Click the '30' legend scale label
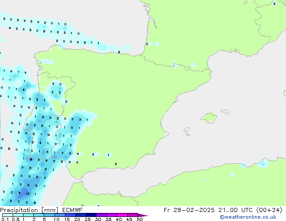Image resolution: width=286 pixels, height=221 pixels. tap(98, 219)
